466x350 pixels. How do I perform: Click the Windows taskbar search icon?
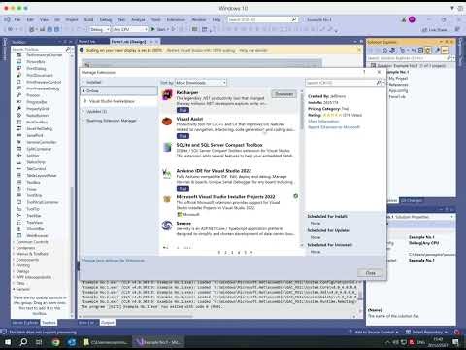[x=23, y=342]
